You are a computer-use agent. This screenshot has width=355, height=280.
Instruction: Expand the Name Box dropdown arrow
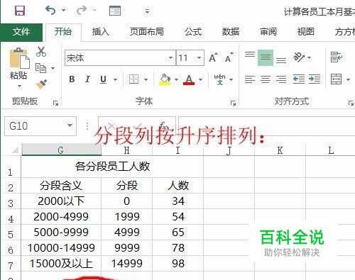[70, 125]
